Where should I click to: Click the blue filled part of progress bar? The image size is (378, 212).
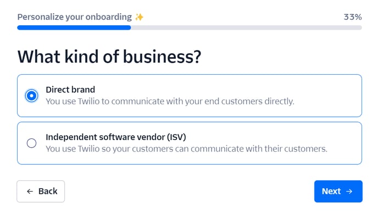pyautogui.click(x=74, y=27)
